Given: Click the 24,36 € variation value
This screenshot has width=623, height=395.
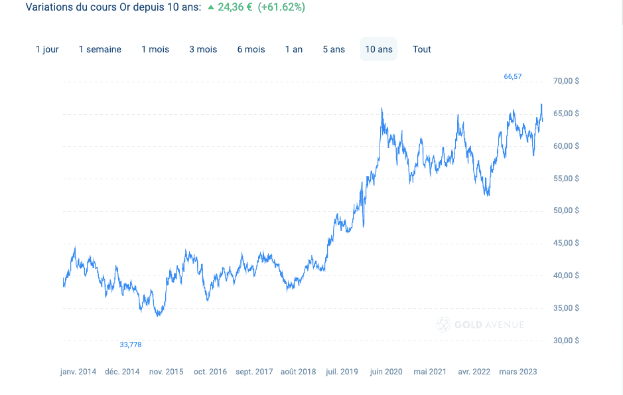Looking at the screenshot, I should (235, 7).
